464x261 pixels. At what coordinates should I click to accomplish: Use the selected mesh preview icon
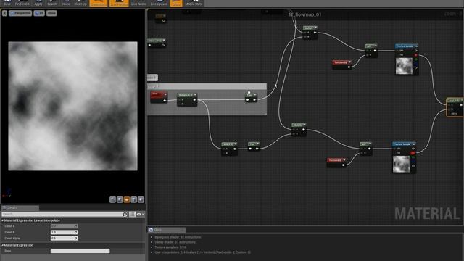(141, 200)
